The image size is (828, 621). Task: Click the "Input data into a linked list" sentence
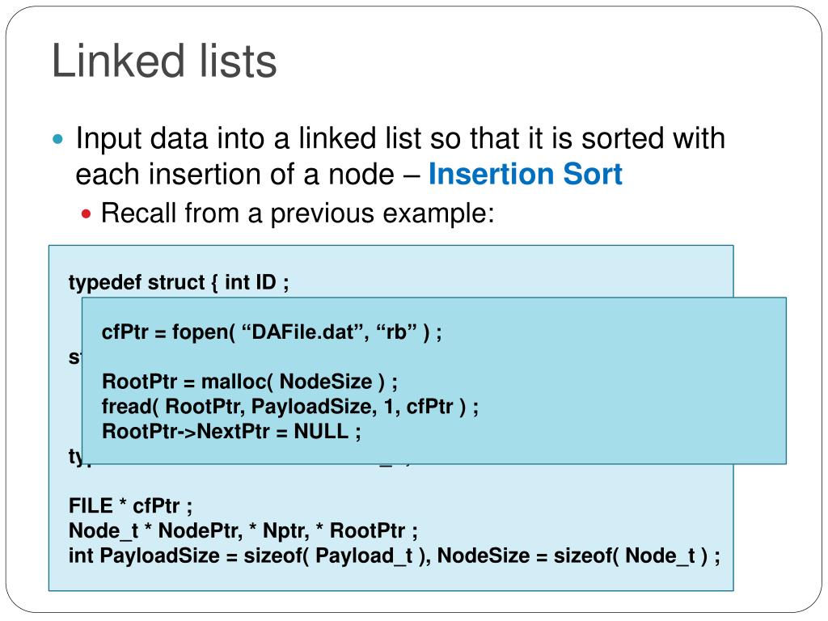[400, 138]
